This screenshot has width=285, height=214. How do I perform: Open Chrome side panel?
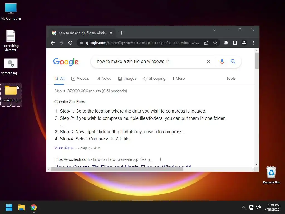click(x=235, y=43)
